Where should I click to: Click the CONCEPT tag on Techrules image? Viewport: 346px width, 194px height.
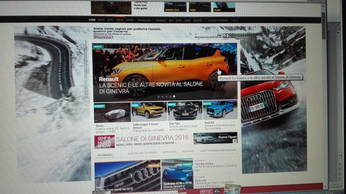[x=188, y=164]
